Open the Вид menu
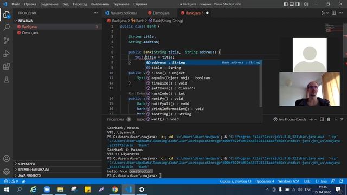This screenshot has width=347, height=195. (x=66, y=4)
